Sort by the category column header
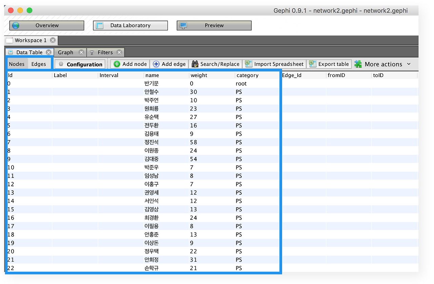This screenshot has width=434, height=284. click(x=258, y=75)
